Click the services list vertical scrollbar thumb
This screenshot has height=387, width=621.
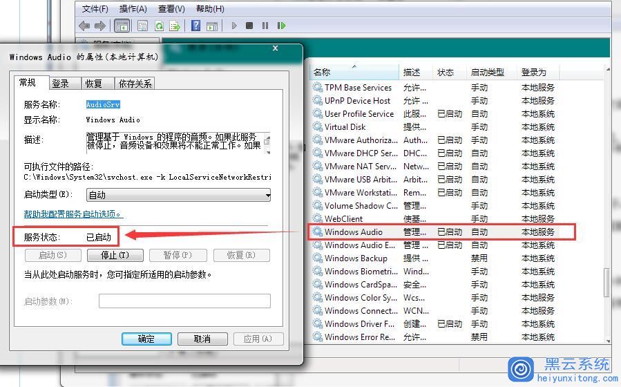pyautogui.click(x=606, y=282)
